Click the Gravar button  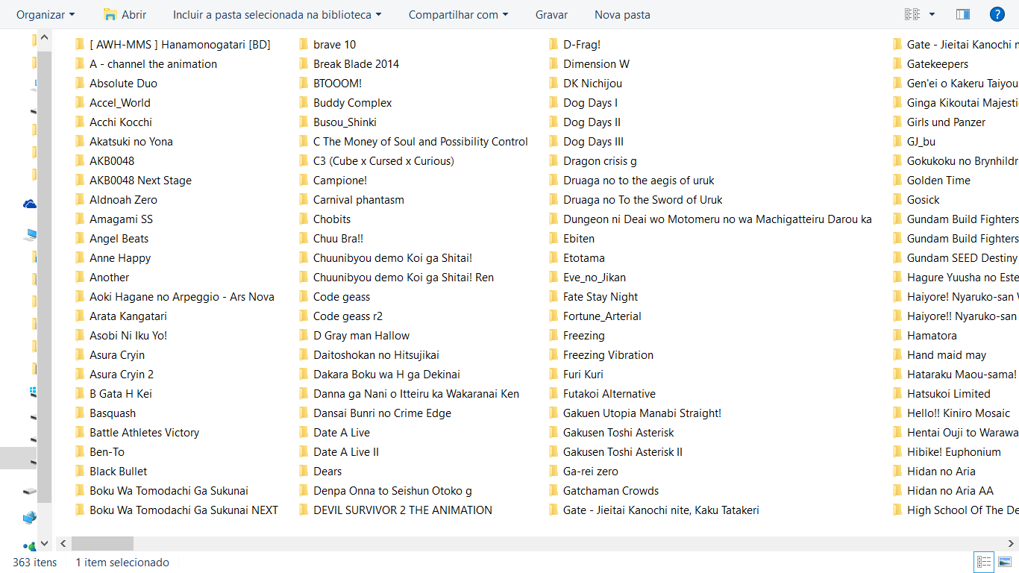pos(551,14)
